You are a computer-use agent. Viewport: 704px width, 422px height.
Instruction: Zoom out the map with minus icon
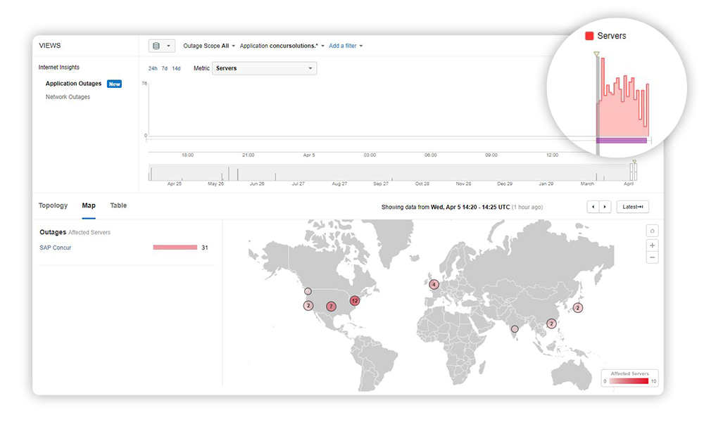[653, 258]
